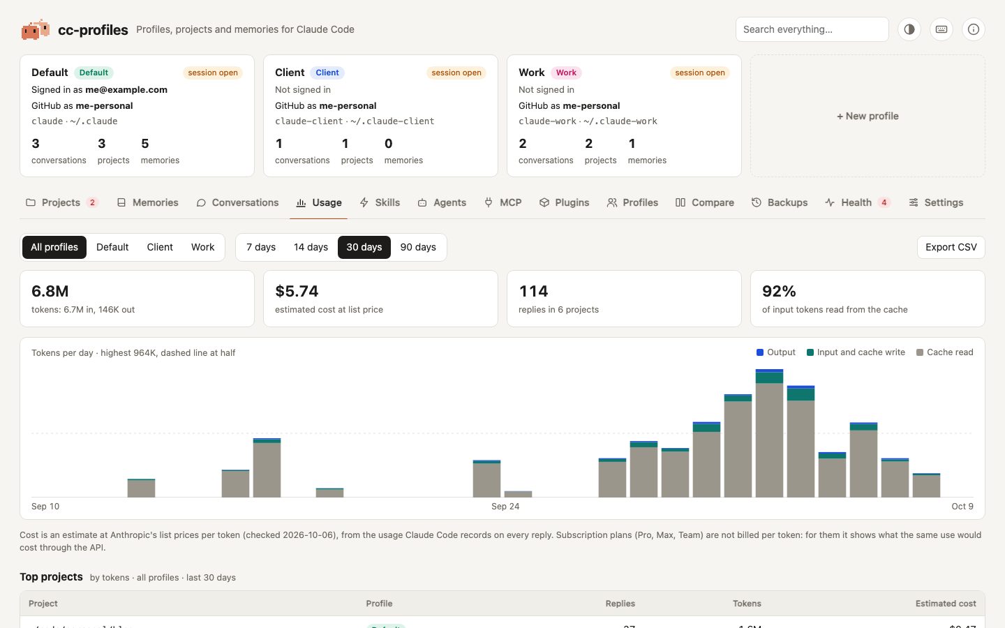This screenshot has width=1005, height=628.
Task: Go to the Conversations tab label
Action: click(x=245, y=202)
